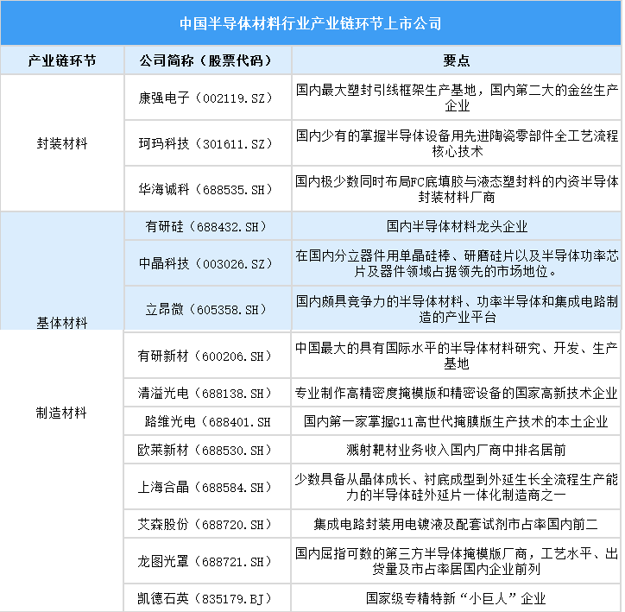Select the 要点 column header

pyautogui.click(x=457, y=61)
